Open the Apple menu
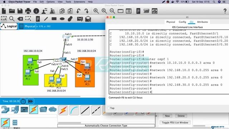 tap(4, 2)
